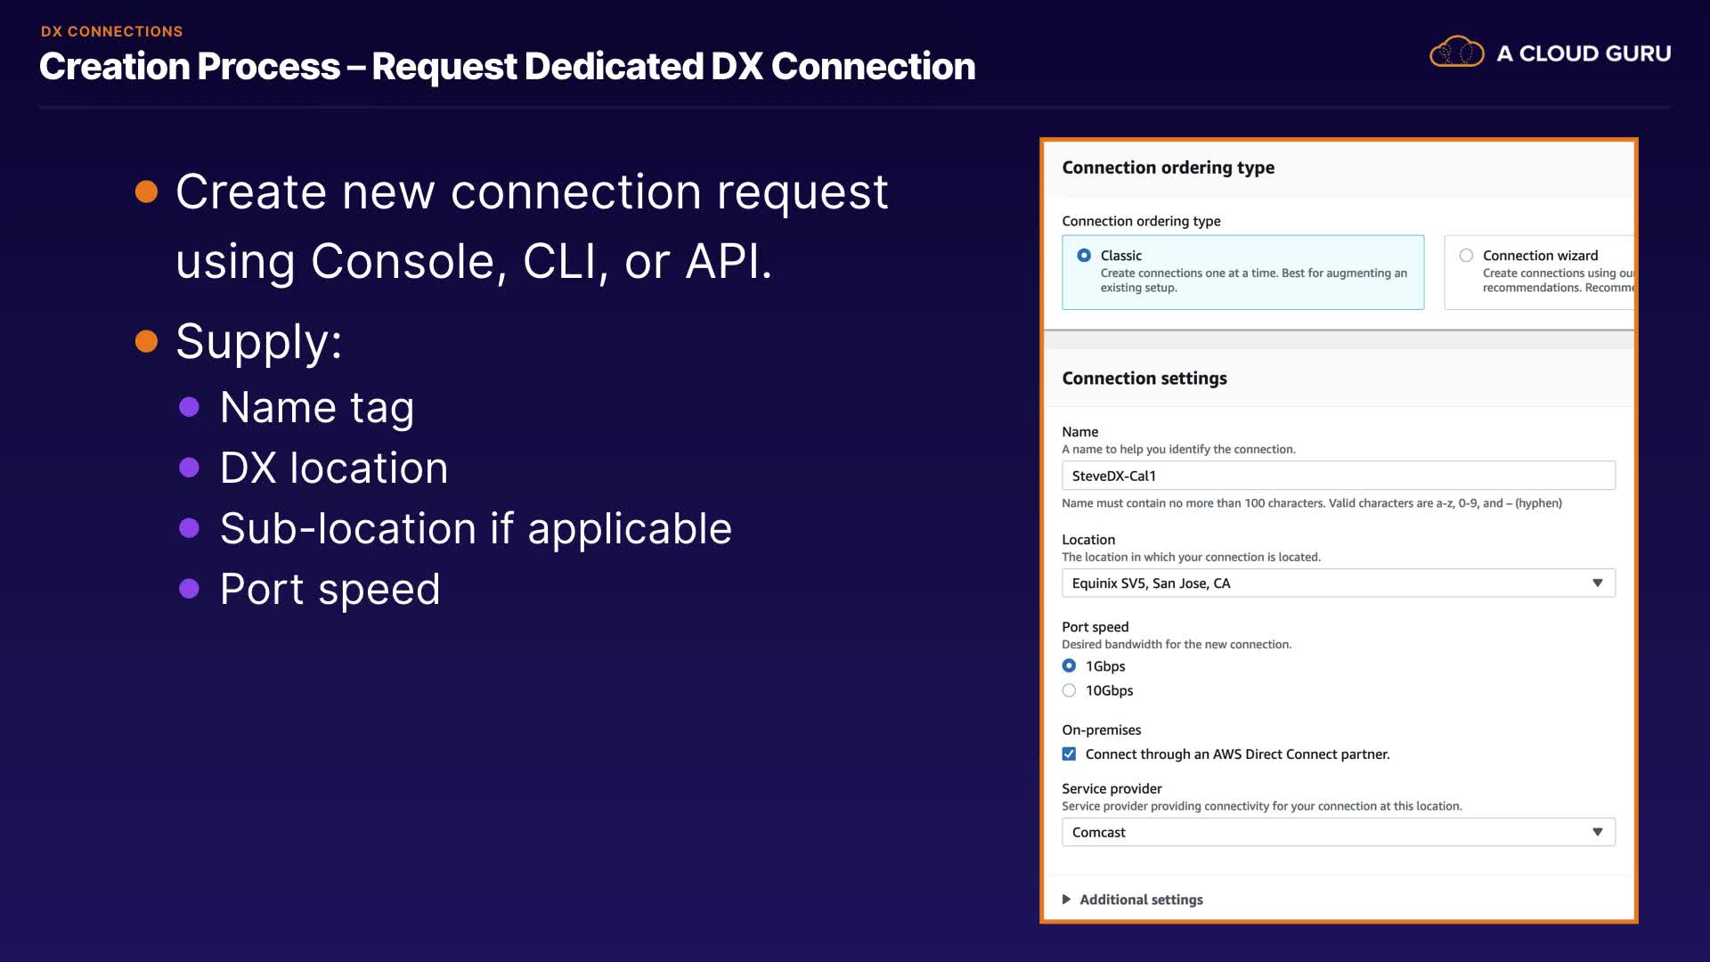Click the A CLOUD GURU brand text
Image resolution: width=1710 pixels, height=962 pixels.
1583,53
